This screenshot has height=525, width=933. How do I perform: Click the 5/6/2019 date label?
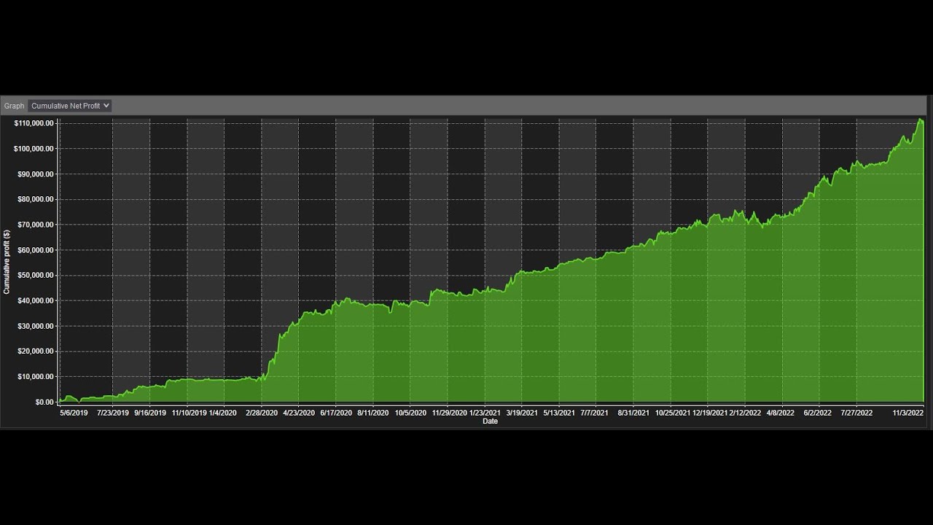pyautogui.click(x=74, y=413)
